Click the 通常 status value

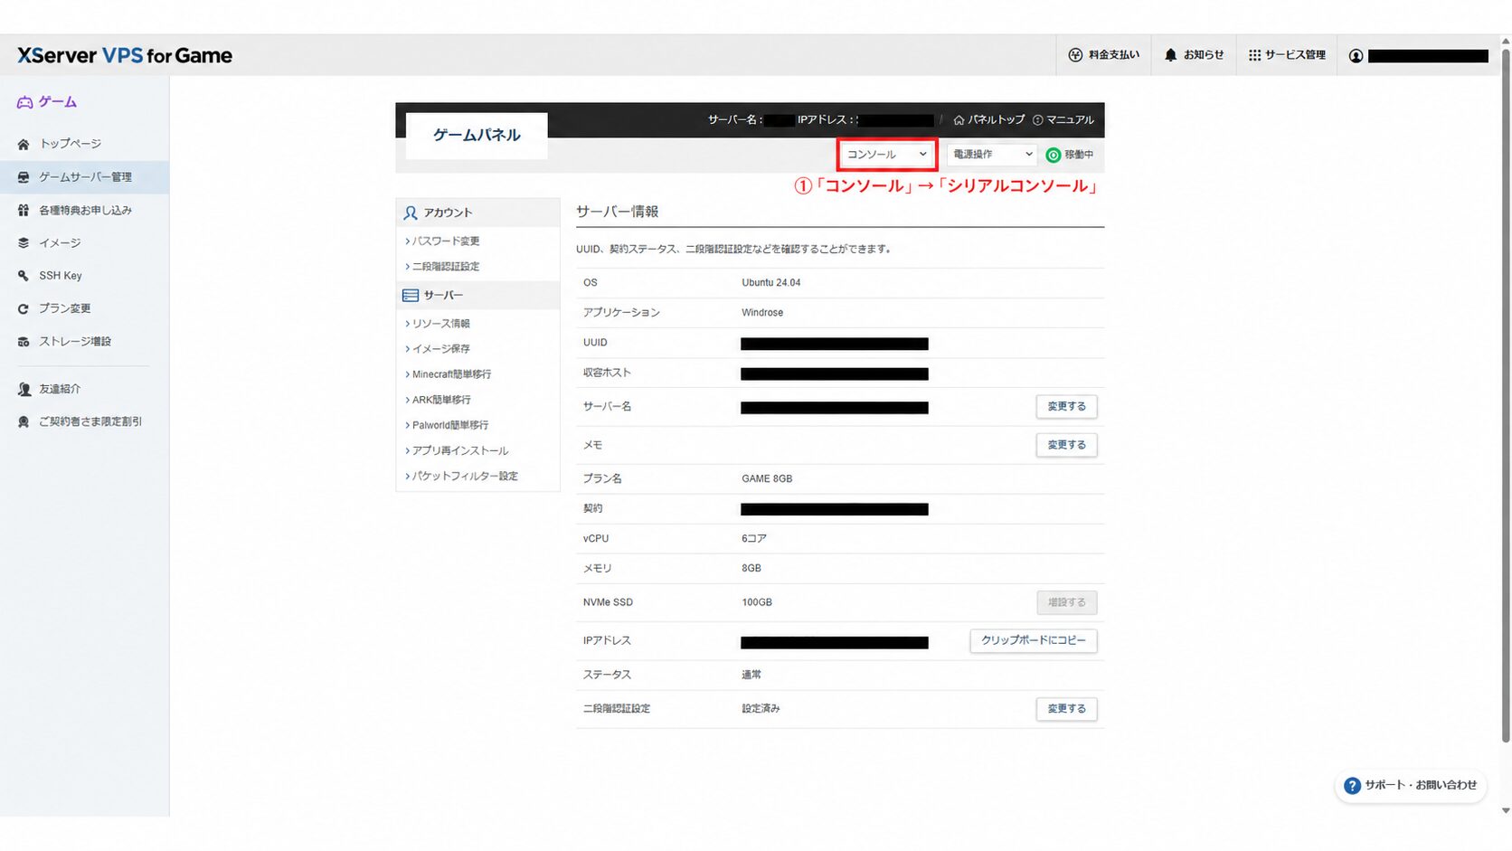751,675
